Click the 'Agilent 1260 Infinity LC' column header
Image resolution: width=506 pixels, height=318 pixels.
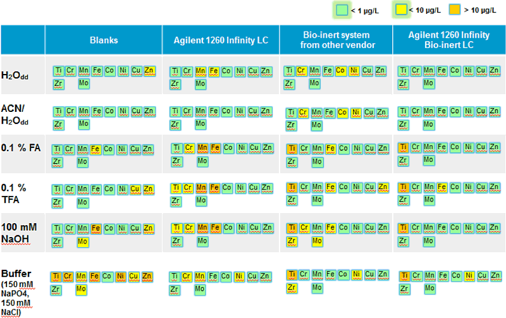coord(221,40)
